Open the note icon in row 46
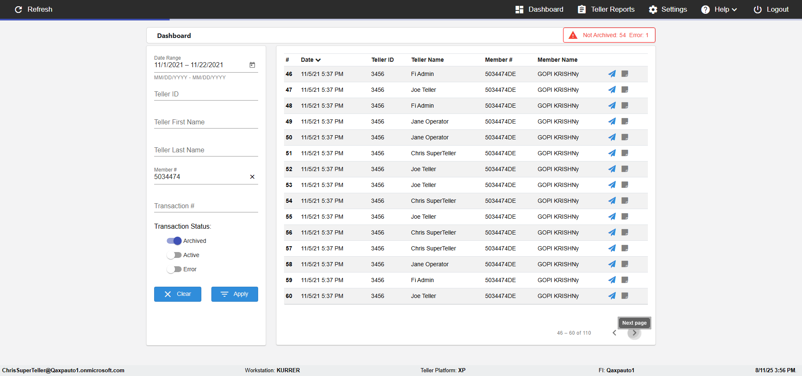Screen dimensions: 802x376 coord(625,74)
